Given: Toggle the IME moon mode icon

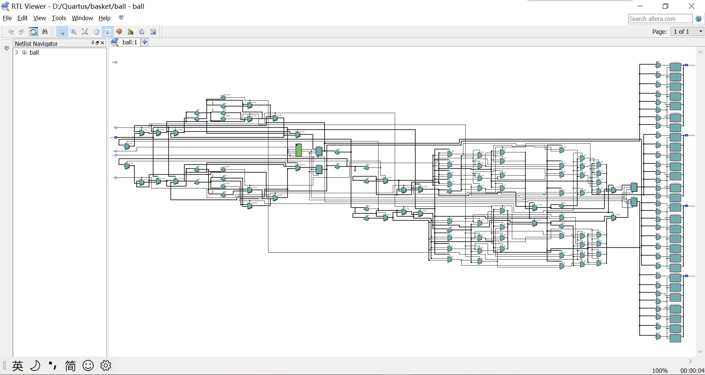Looking at the screenshot, I should (35, 366).
